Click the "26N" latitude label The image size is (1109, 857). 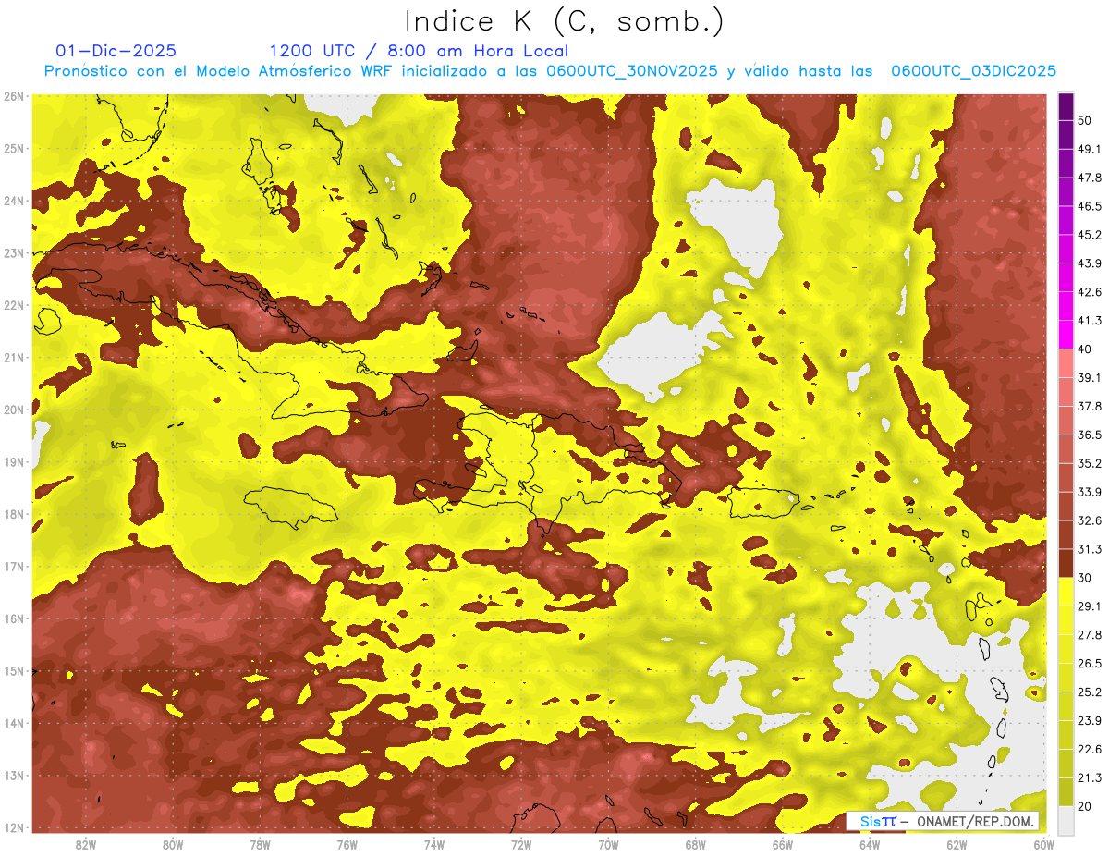13,96
